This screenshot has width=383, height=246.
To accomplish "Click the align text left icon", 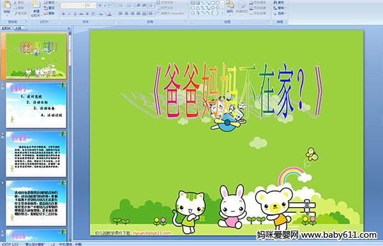I will click(x=121, y=13).
